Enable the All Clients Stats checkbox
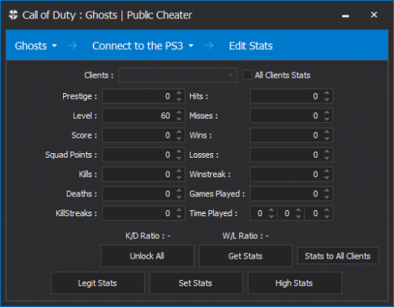Viewport: 394px width, 307px height. pyautogui.click(x=247, y=75)
